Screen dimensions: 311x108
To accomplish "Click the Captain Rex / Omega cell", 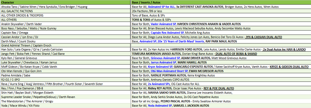I will tap(65, 33).
